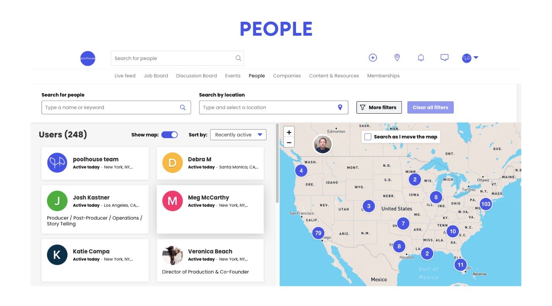The width and height of the screenshot is (552, 306).
Task: Click the Users (248) heading
Action: coord(63,135)
